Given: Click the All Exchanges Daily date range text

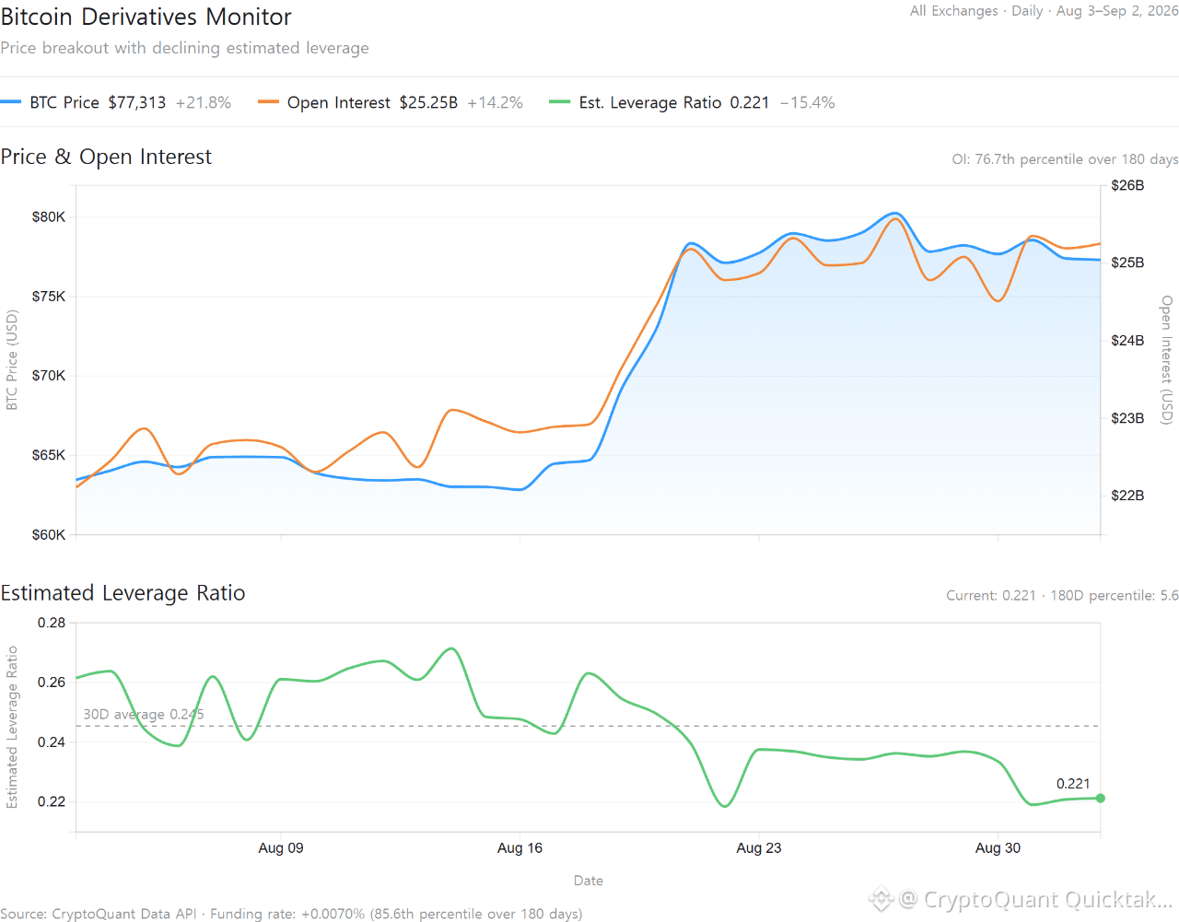Looking at the screenshot, I should (x=1045, y=11).
